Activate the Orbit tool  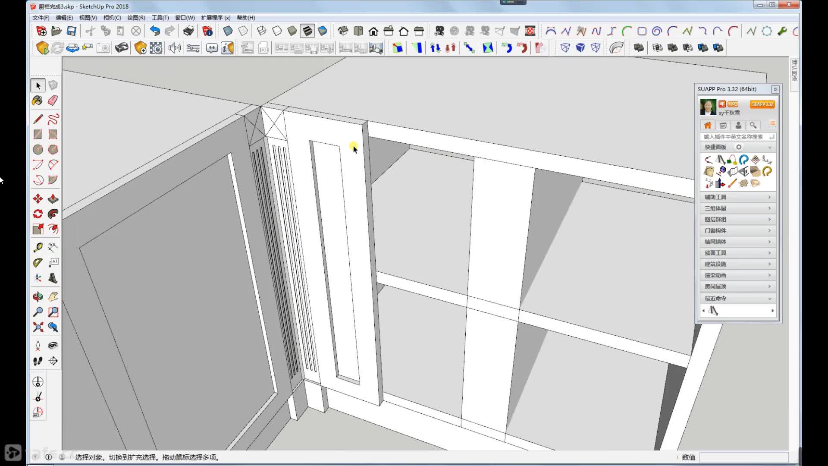pyautogui.click(x=38, y=296)
